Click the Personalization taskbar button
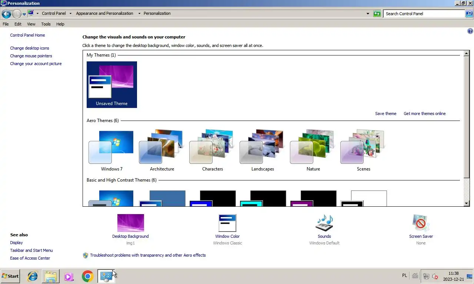The height and width of the screenshot is (284, 474). 106,276
